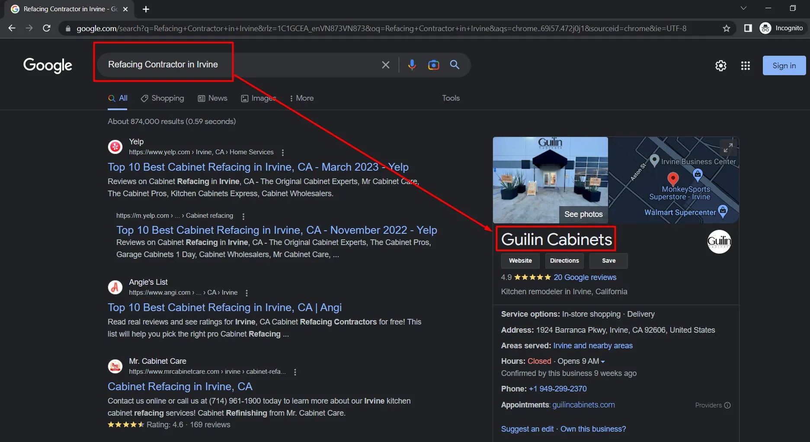Click Own this business? link
Viewport: 810px width, 442px height.
point(593,429)
